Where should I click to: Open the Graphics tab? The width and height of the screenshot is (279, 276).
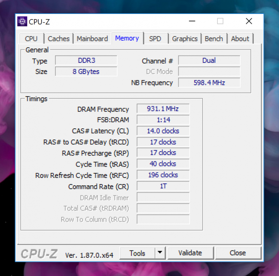coord(185,39)
